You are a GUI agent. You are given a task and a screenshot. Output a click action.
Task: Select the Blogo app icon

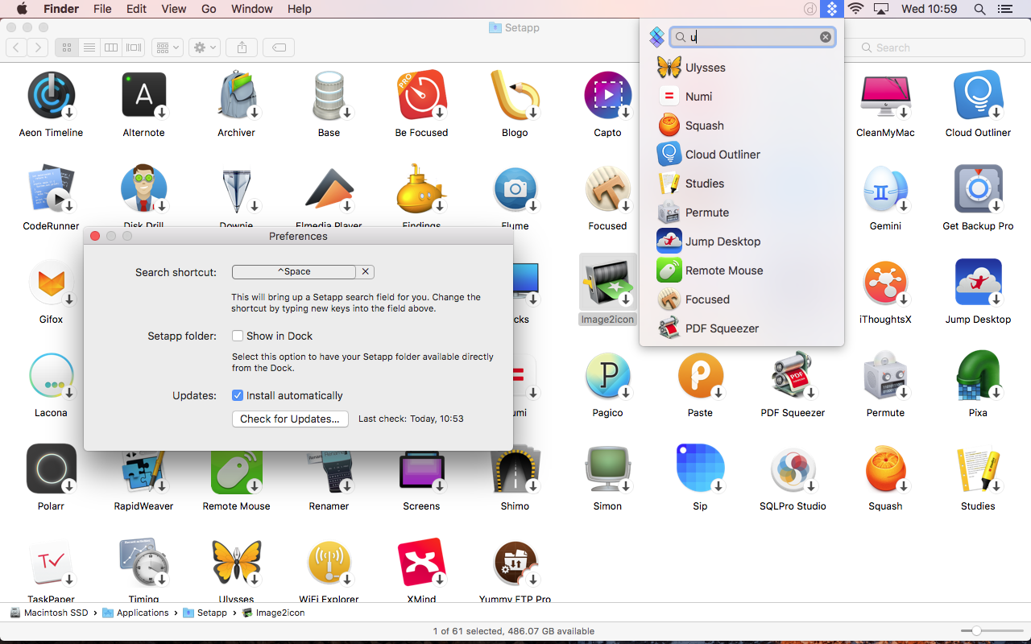tap(515, 95)
